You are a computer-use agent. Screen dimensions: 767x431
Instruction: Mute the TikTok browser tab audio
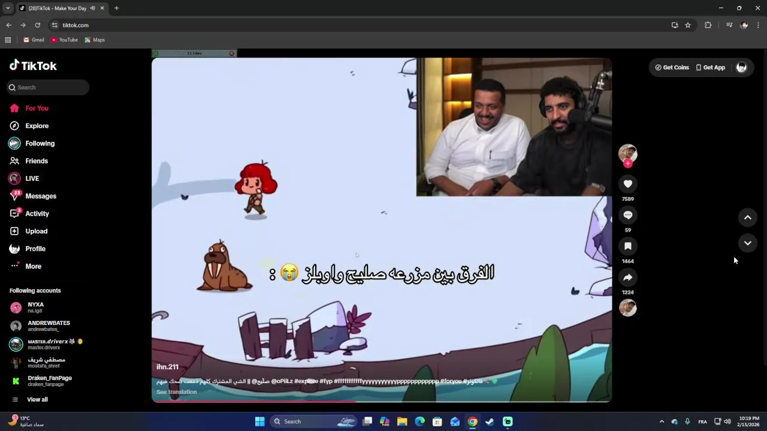[92, 8]
